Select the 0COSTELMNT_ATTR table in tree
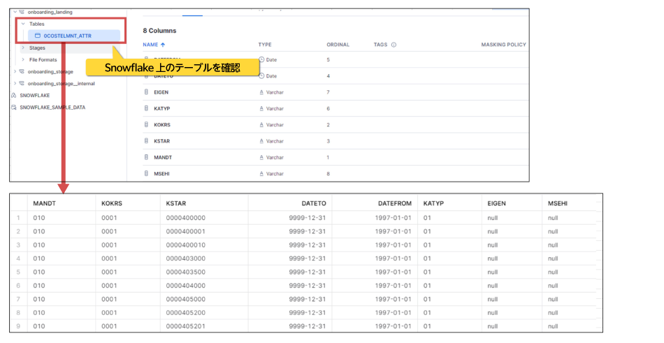Viewport: 664px width, 343px height. pos(67,36)
